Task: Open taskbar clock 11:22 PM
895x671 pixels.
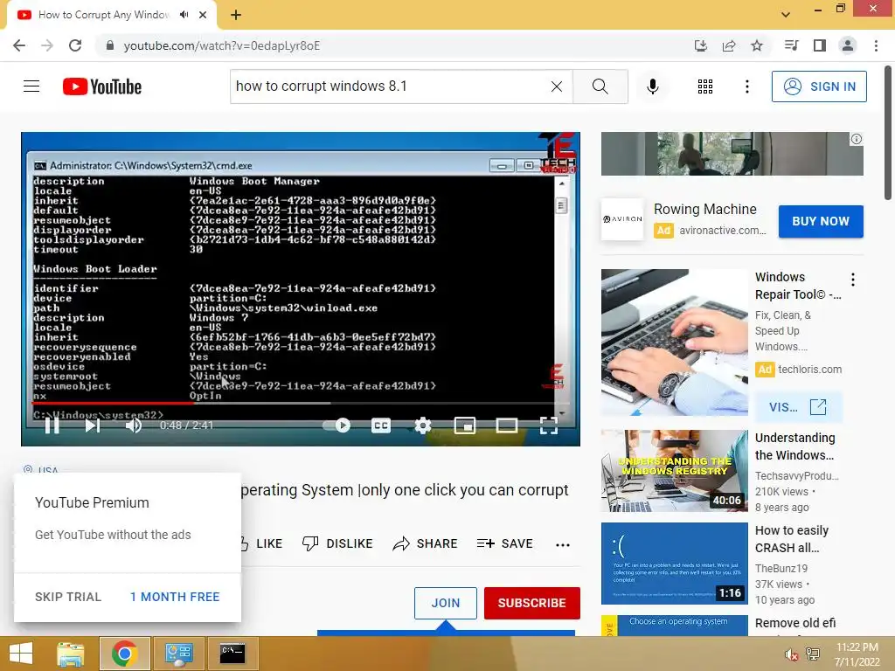Action: coord(857,654)
